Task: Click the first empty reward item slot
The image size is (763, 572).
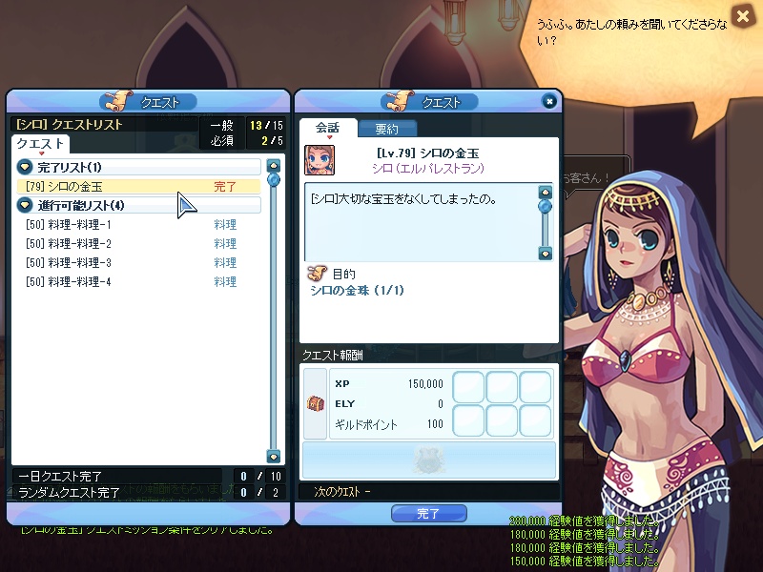Action: click(x=468, y=387)
